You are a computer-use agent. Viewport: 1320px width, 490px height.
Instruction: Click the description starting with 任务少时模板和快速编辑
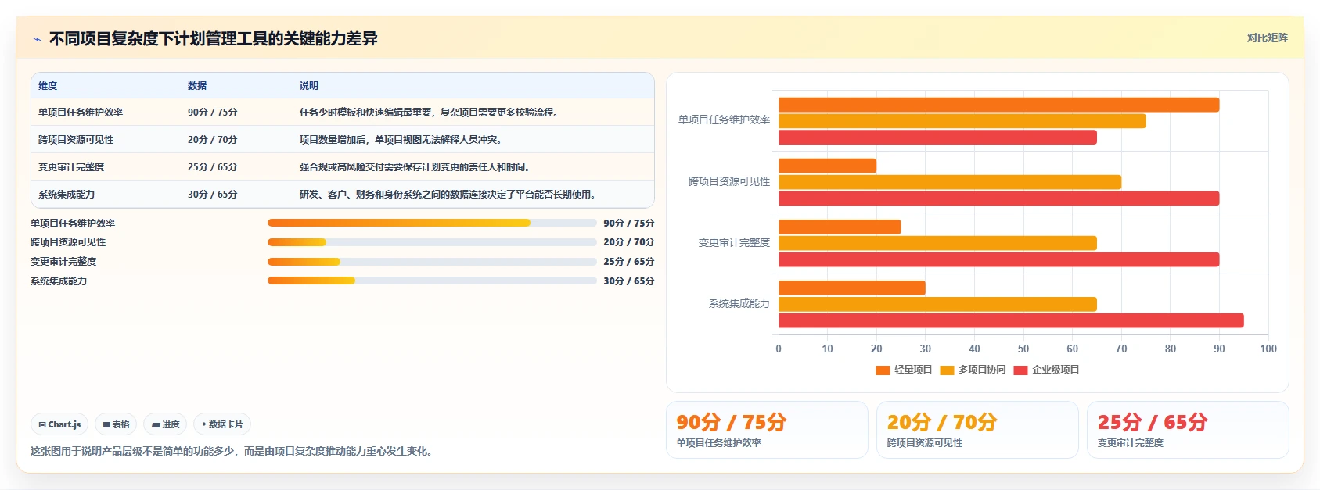[430, 113]
